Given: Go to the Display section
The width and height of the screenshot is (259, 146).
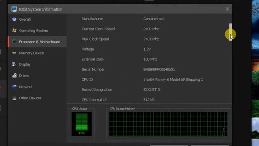Looking at the screenshot, I should click(x=37, y=64).
